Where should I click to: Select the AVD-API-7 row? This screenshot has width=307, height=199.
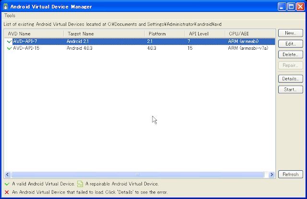[140, 42]
